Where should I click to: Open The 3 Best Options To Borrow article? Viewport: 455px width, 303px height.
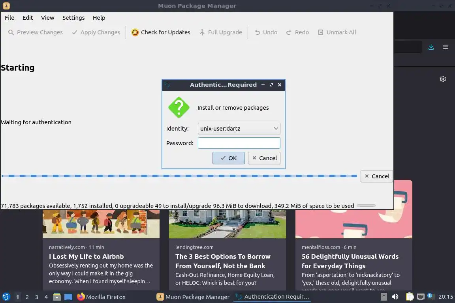pyautogui.click(x=223, y=261)
